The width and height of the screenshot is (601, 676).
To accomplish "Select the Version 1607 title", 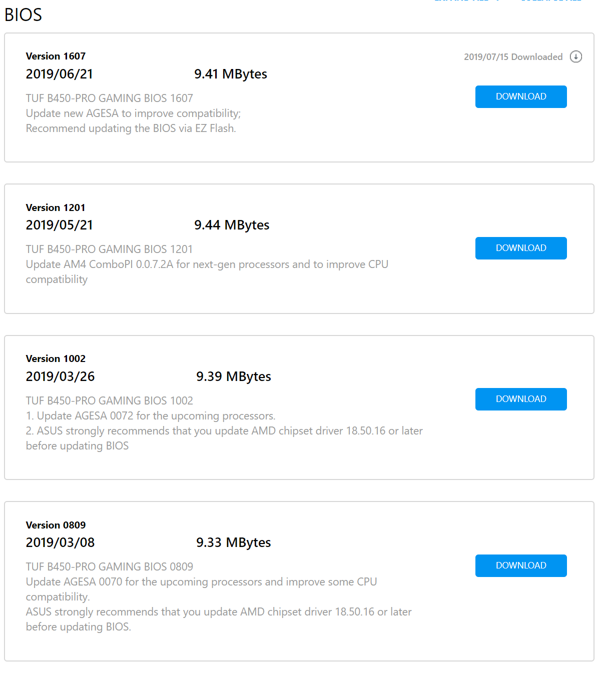I will [x=56, y=56].
